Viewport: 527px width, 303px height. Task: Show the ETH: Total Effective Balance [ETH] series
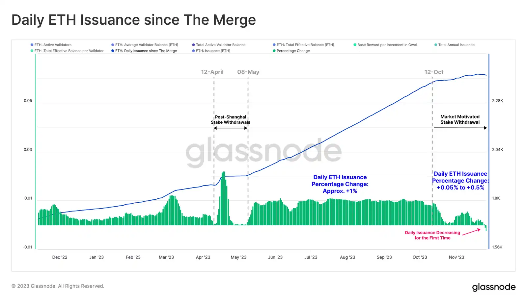point(305,45)
